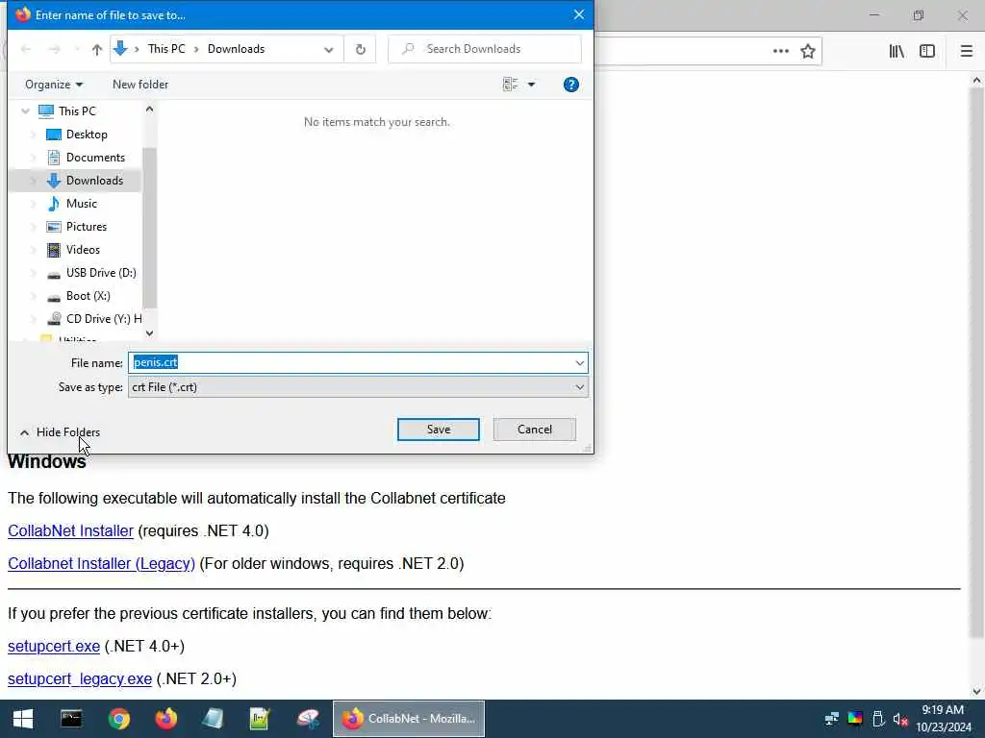Open the notepad-like taskbar icon
985x738 pixels.
[213, 719]
